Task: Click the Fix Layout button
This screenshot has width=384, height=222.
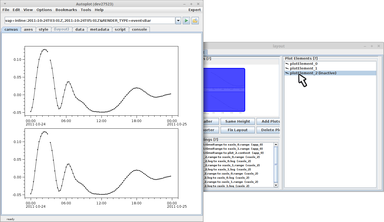Action: [x=237, y=130]
